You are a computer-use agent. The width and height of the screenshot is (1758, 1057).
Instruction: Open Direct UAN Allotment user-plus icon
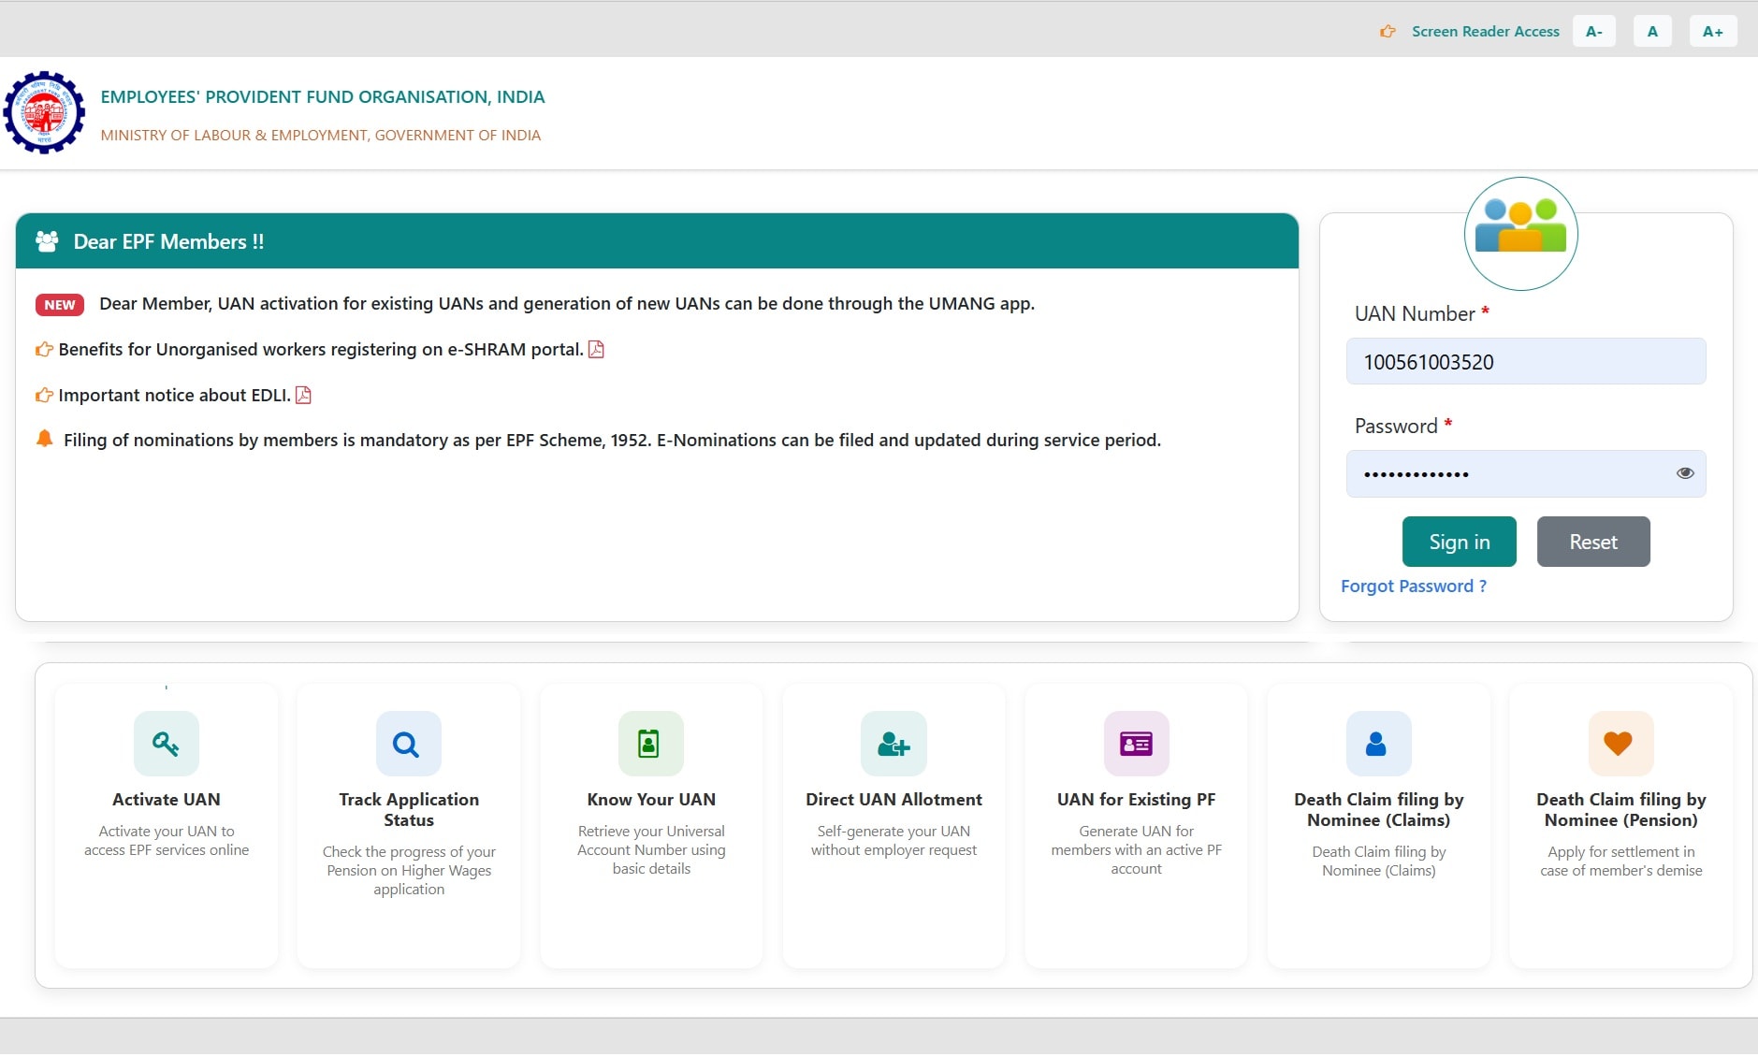(894, 744)
